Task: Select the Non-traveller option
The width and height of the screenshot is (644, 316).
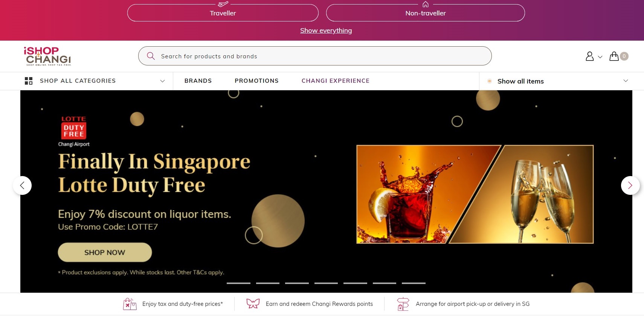Action: click(426, 13)
